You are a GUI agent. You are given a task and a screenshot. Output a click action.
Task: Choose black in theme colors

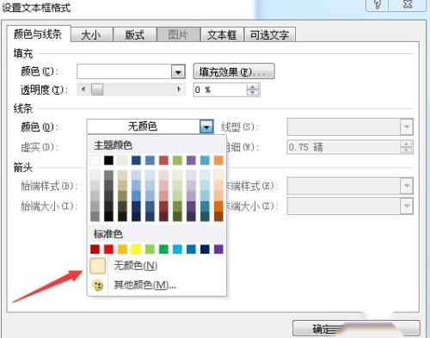108,160
